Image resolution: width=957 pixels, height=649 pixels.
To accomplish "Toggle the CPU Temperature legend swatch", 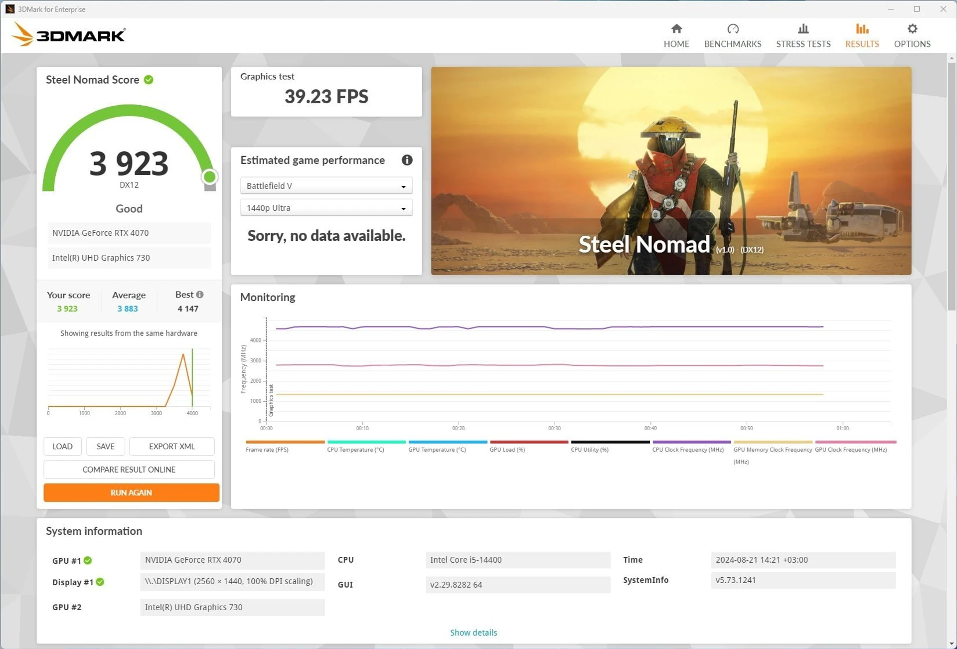I will (366, 442).
